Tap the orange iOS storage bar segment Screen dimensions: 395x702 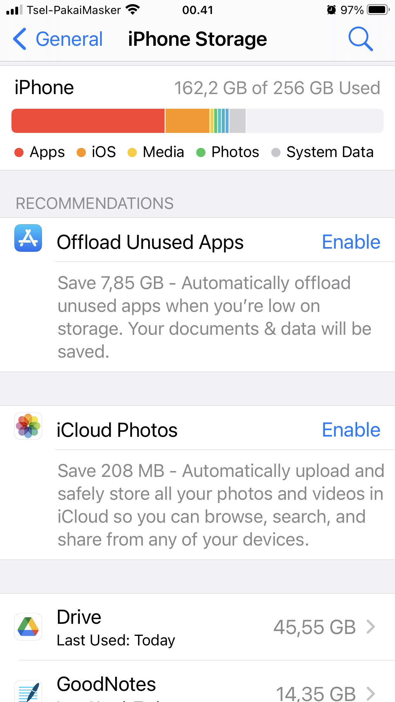(187, 121)
